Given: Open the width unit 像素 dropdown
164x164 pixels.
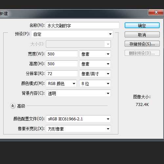Looking at the screenshot, I should (x=95, y=54).
